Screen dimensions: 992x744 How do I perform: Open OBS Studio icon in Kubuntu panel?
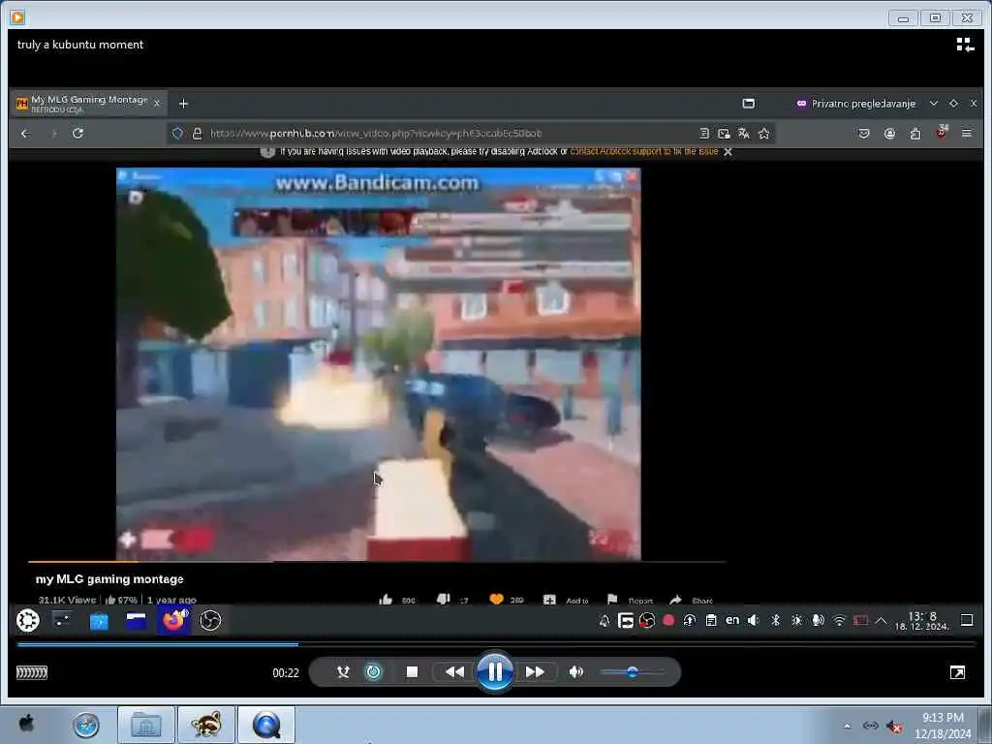[x=210, y=620]
